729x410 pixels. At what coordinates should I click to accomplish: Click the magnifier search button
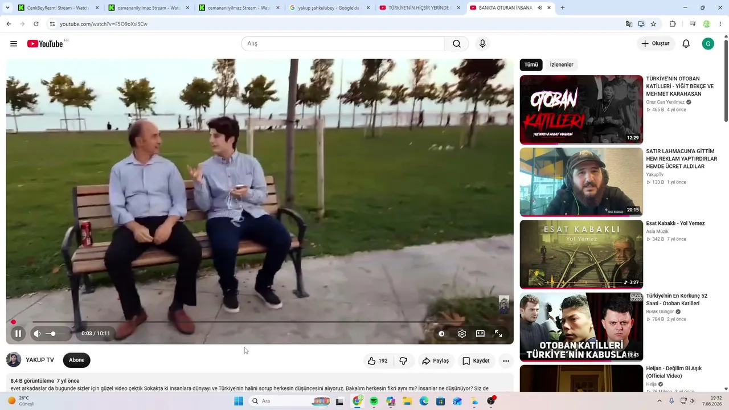pos(457,44)
